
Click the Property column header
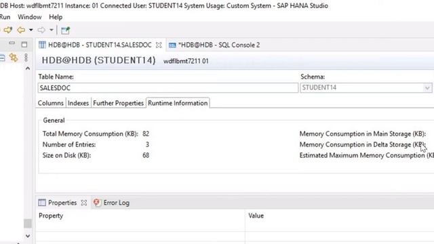tap(51, 216)
